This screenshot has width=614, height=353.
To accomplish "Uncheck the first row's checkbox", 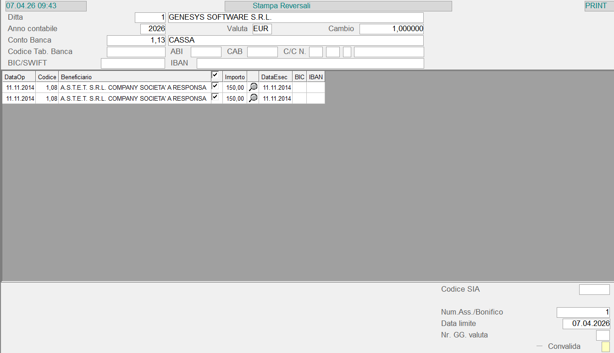I will click(x=215, y=86).
